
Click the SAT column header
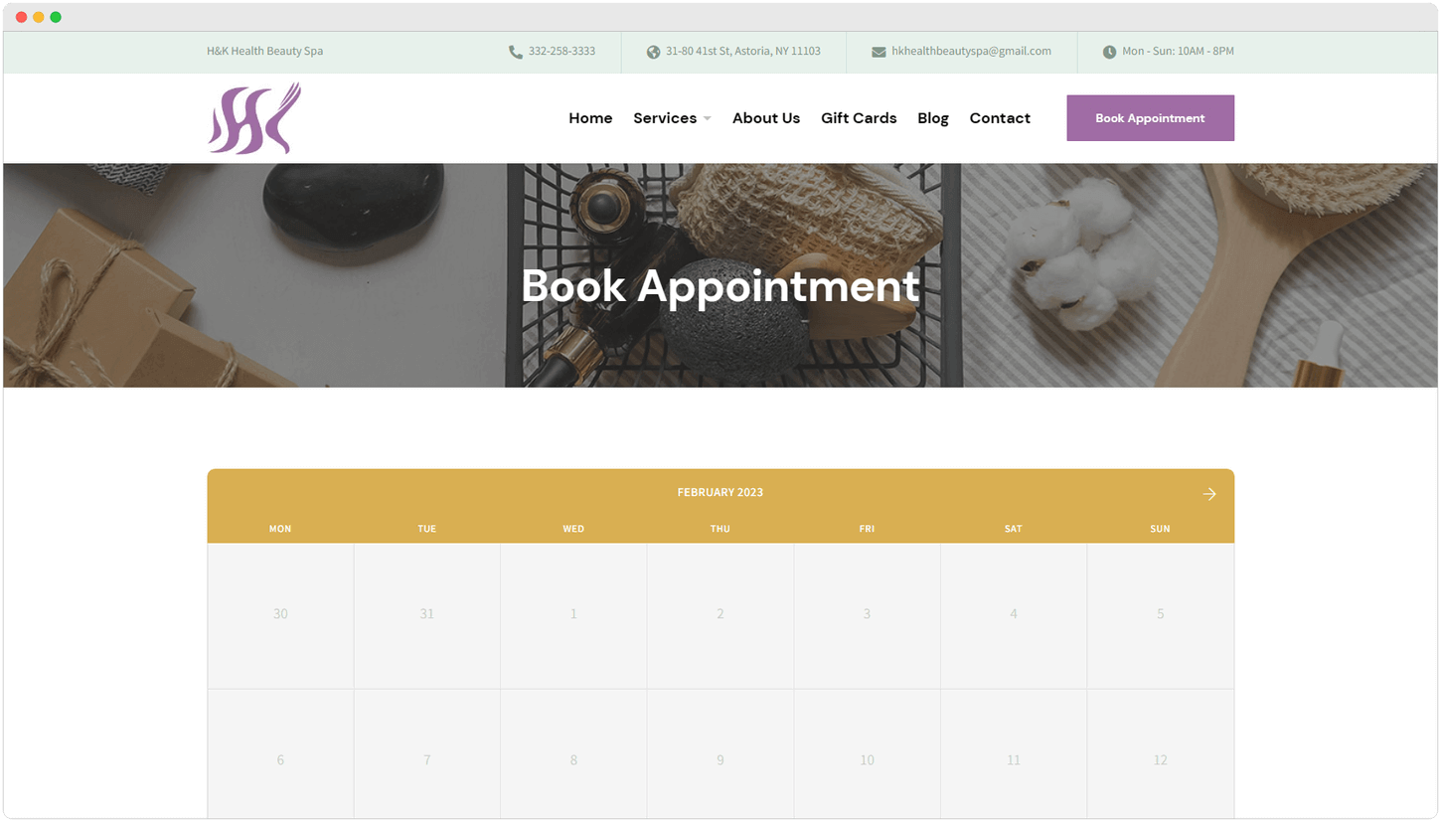click(x=1014, y=529)
